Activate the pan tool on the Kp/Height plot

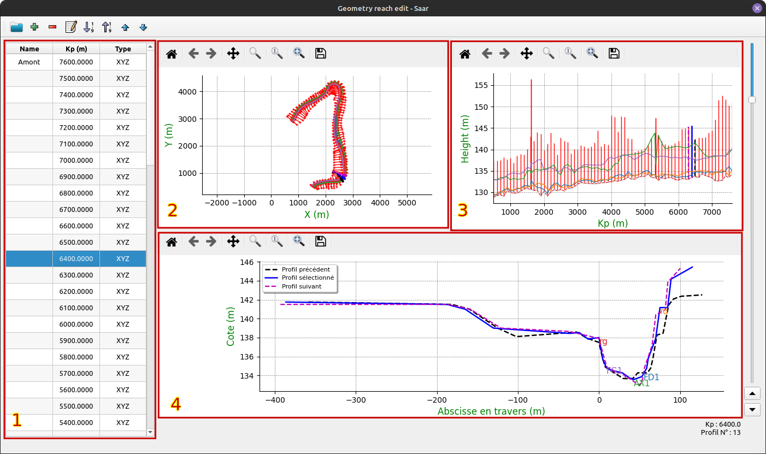(x=526, y=54)
